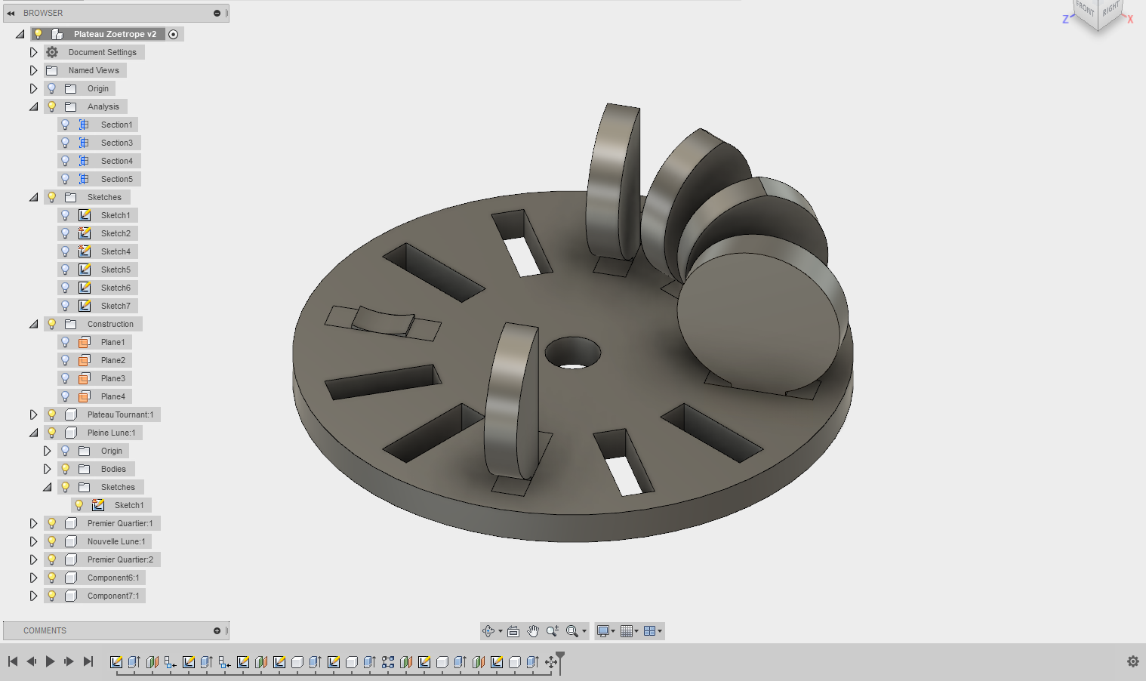Select the Zoom magnifier with plus-minus
Image resolution: width=1146 pixels, height=681 pixels.
(x=553, y=631)
